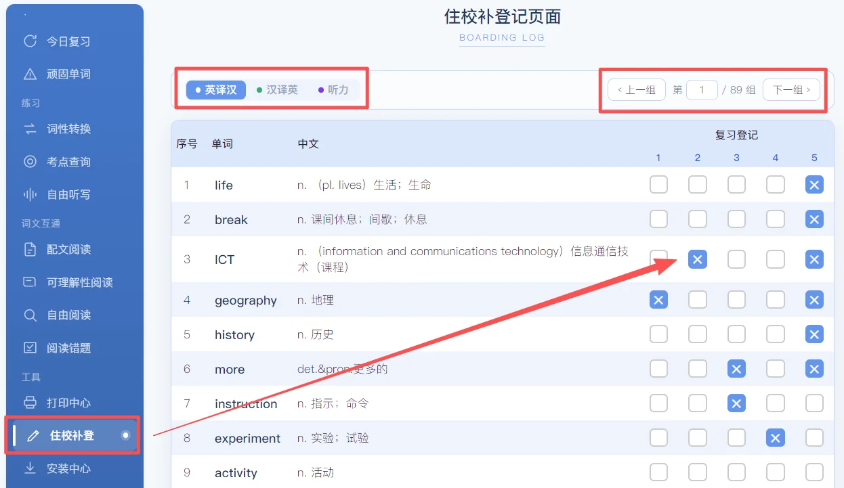Uncheck review 2 box for ICT
This screenshot has width=844, height=488.
click(698, 259)
